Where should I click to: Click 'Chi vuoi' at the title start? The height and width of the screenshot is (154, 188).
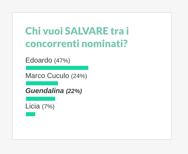pos(44,31)
